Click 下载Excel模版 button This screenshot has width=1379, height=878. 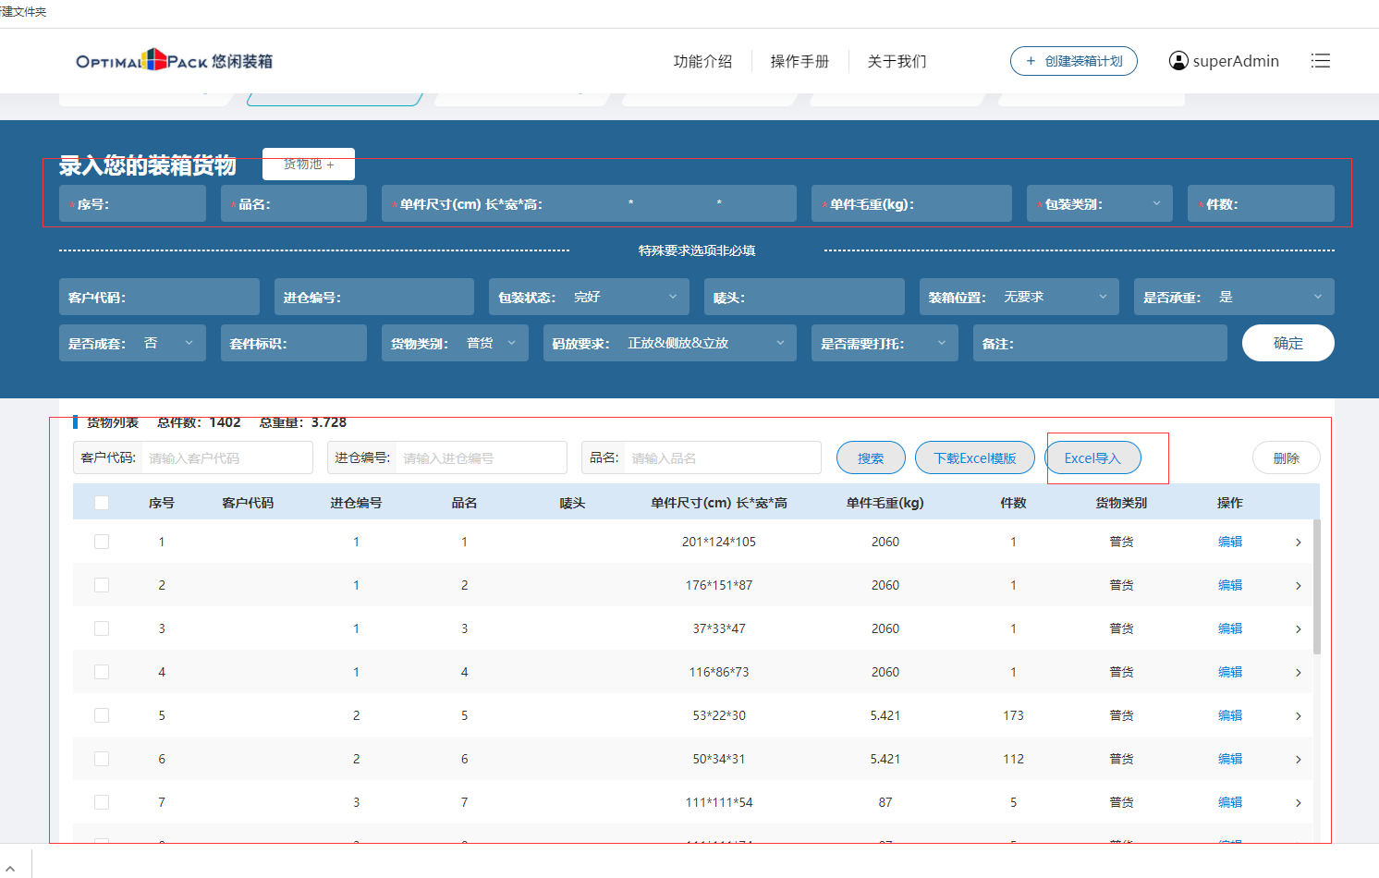click(x=975, y=457)
